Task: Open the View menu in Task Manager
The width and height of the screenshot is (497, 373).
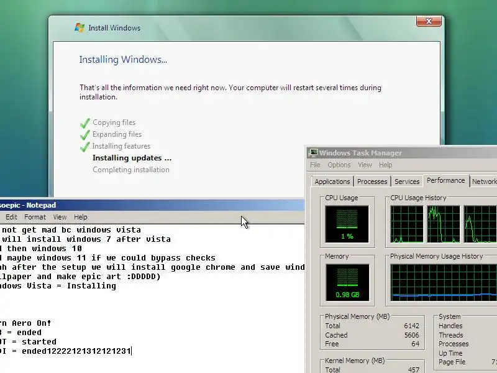Action: 365,165
